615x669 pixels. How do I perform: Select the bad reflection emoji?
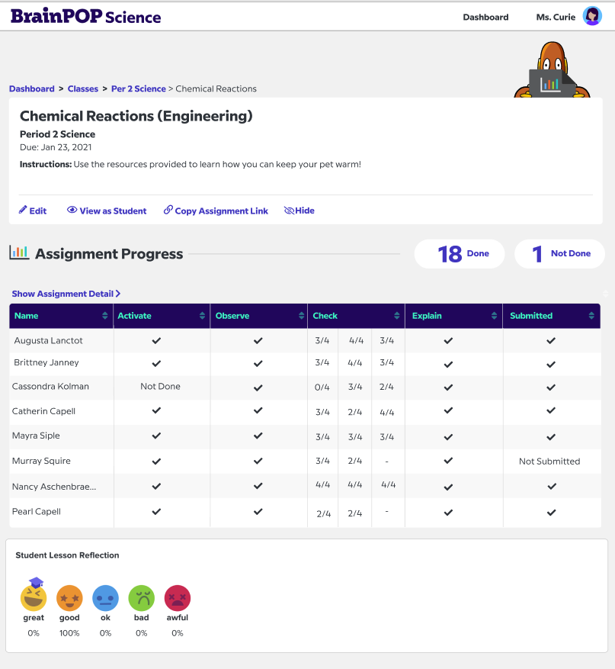(x=142, y=598)
